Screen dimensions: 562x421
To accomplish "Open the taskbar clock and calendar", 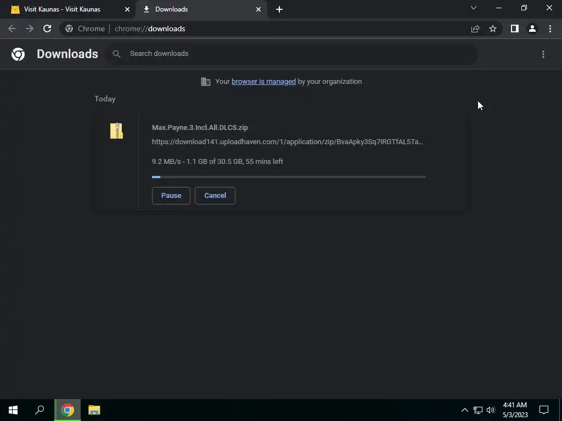I will pyautogui.click(x=515, y=410).
